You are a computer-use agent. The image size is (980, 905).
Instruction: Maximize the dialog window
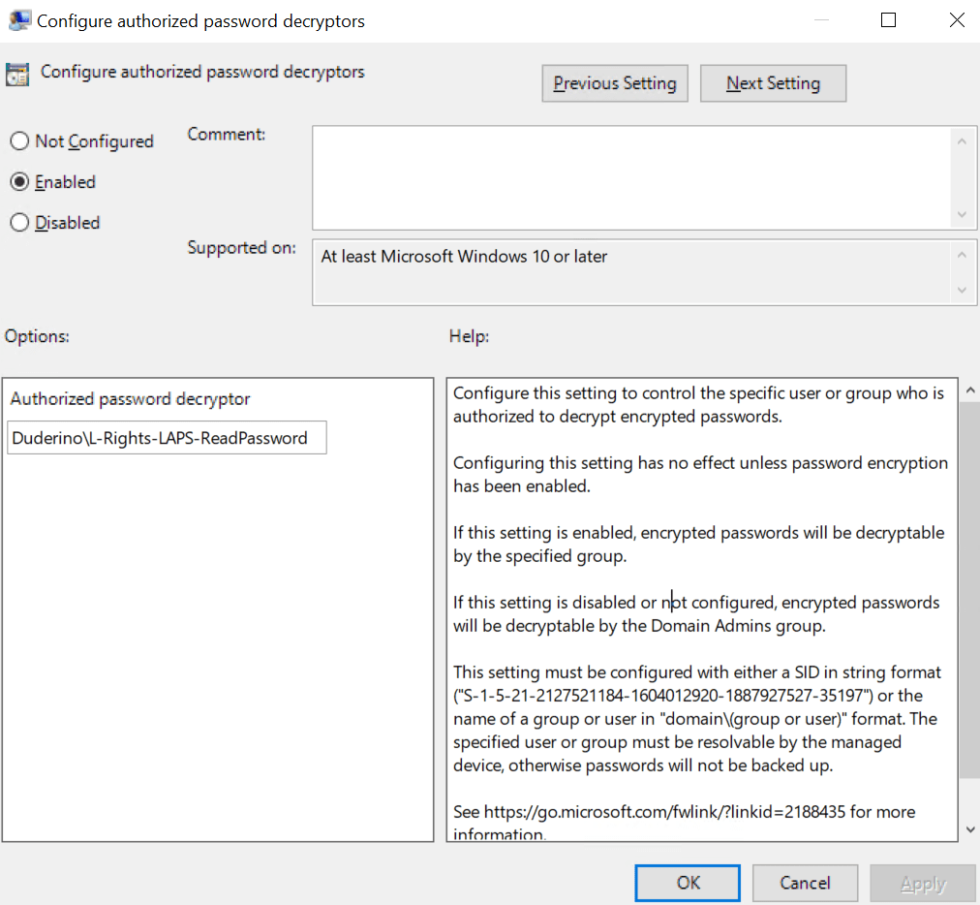pyautogui.click(x=888, y=20)
